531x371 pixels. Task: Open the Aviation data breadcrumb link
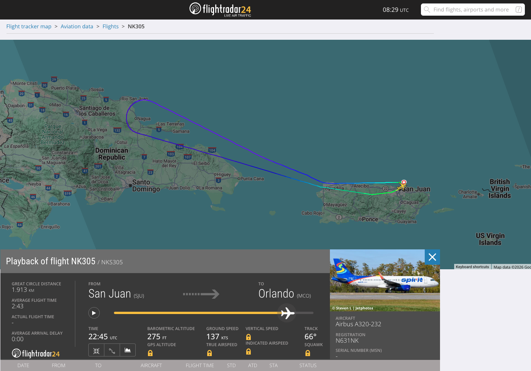77,26
